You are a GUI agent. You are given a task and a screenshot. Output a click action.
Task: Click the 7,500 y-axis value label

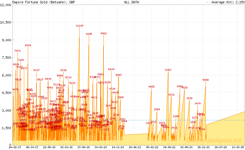coord(6,58)
